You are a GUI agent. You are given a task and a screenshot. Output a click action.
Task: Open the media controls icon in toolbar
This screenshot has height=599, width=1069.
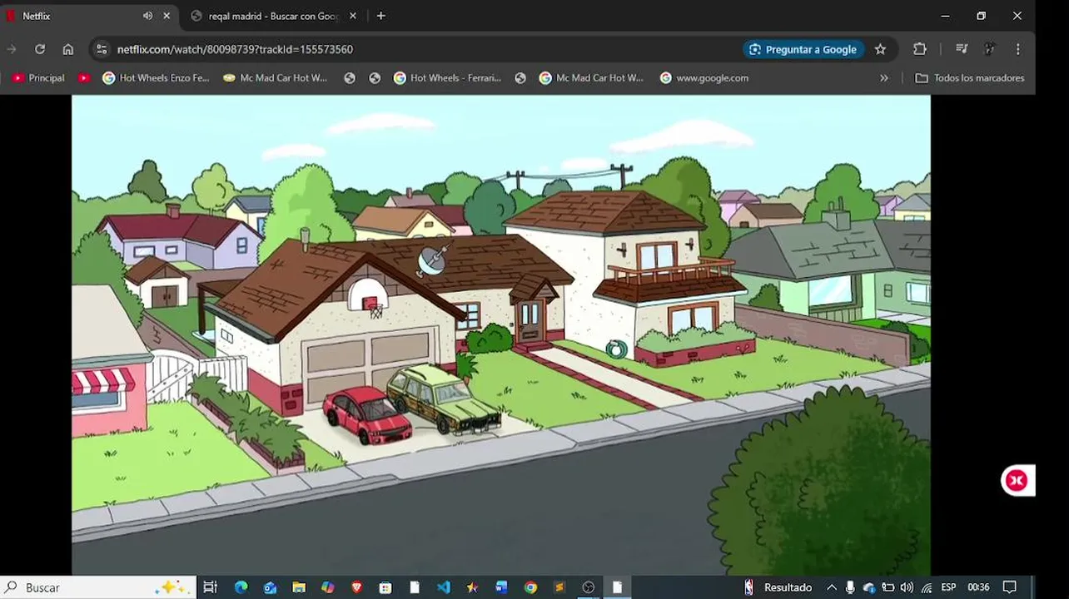[x=962, y=49]
